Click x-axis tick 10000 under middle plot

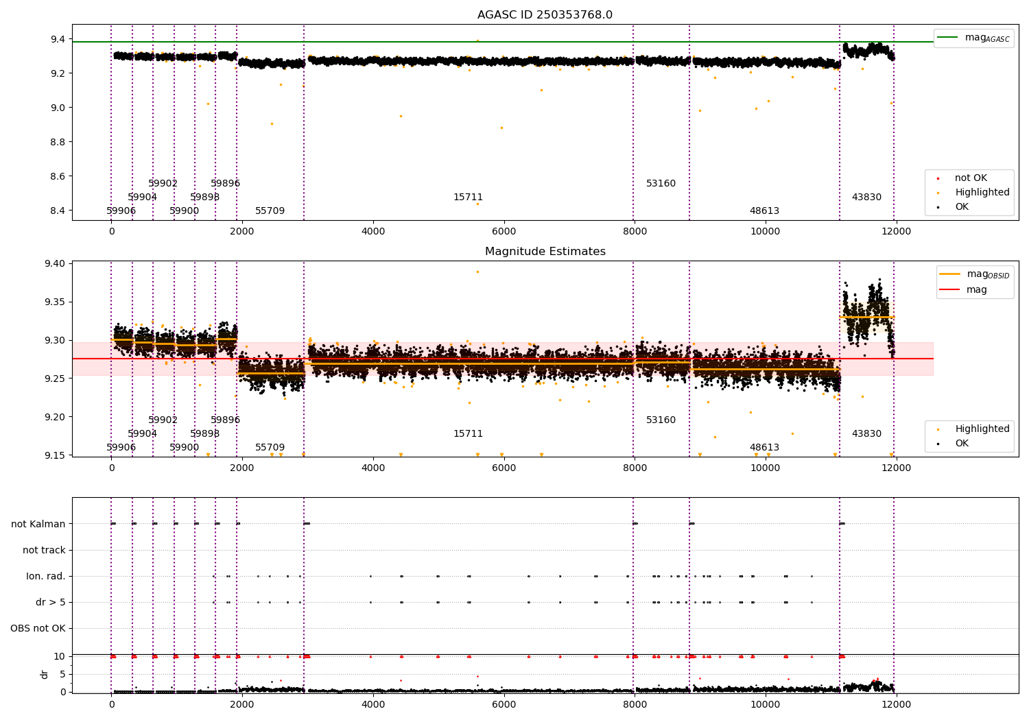point(765,468)
